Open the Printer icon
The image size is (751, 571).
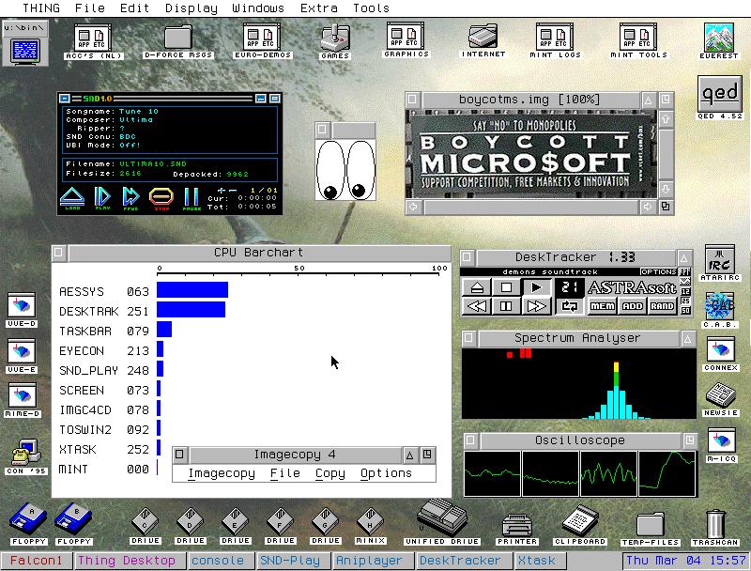click(x=517, y=530)
